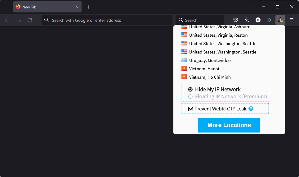Screen dimensions: 299x177
Task: Click the US flag beside Reston
Action: (x=184, y=35)
